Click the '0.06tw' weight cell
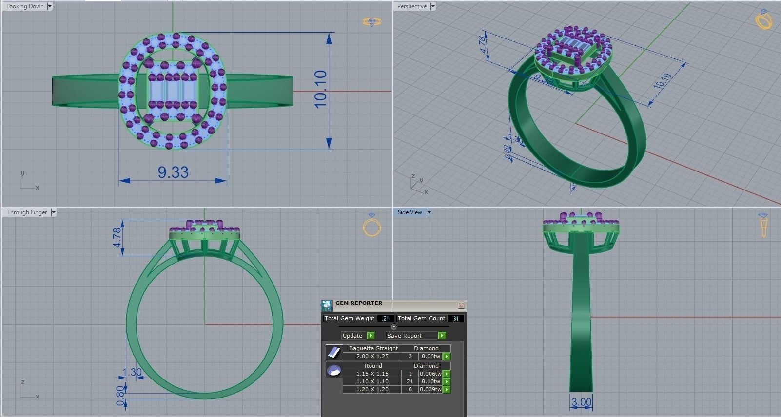The width and height of the screenshot is (781, 417). pyautogui.click(x=431, y=356)
